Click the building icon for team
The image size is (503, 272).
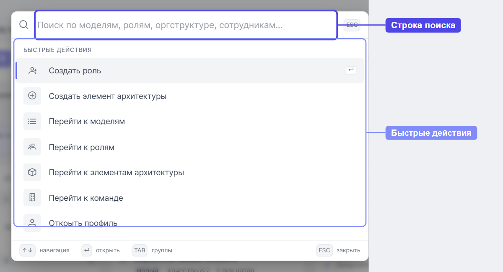(x=32, y=198)
